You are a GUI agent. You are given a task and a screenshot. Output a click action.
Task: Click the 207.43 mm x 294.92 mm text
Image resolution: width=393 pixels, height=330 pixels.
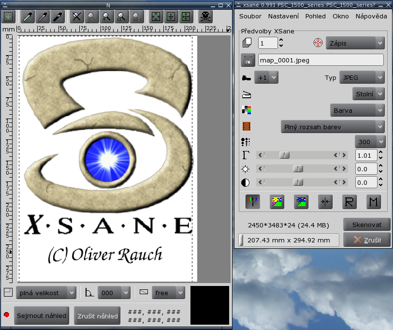[x=289, y=240]
